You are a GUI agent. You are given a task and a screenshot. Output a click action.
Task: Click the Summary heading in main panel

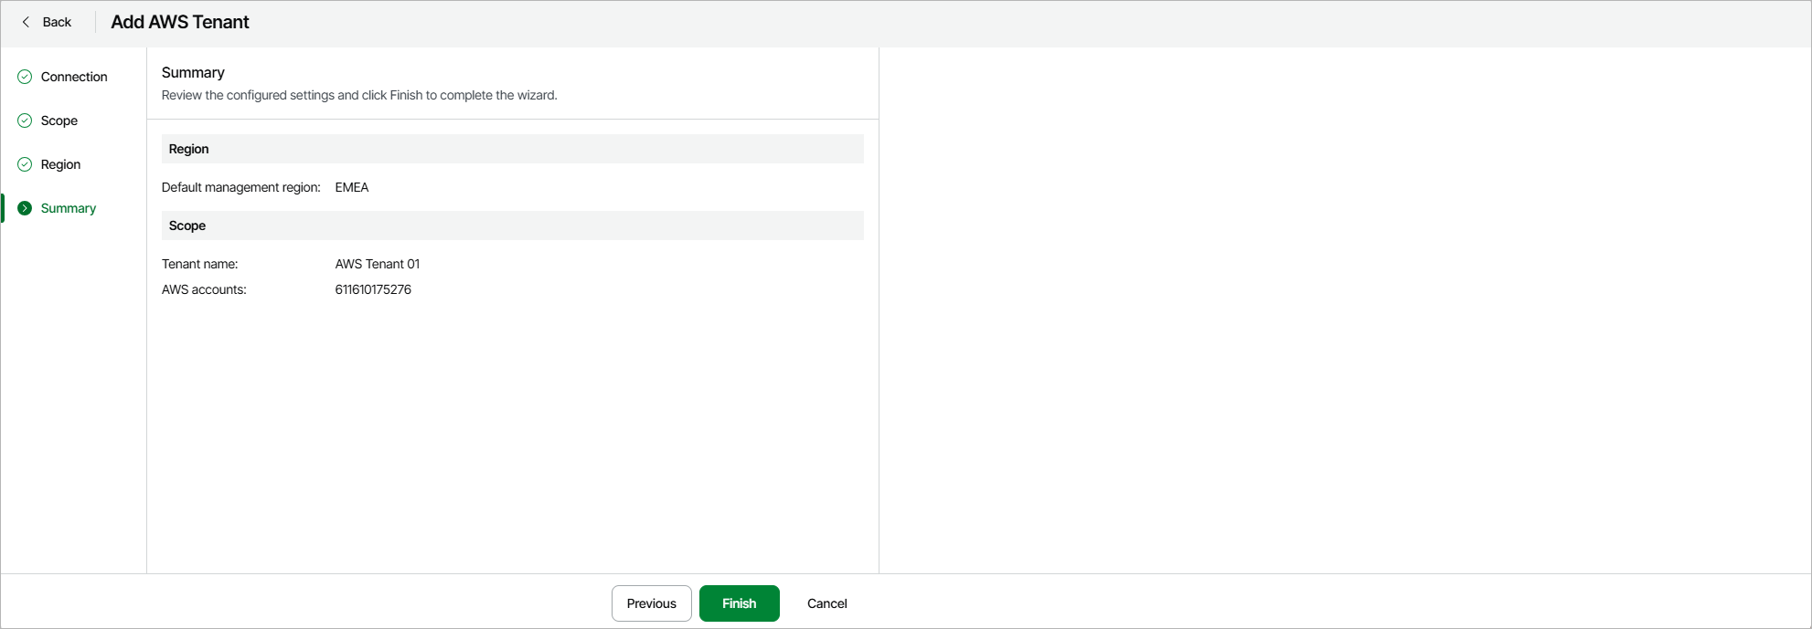click(x=193, y=72)
